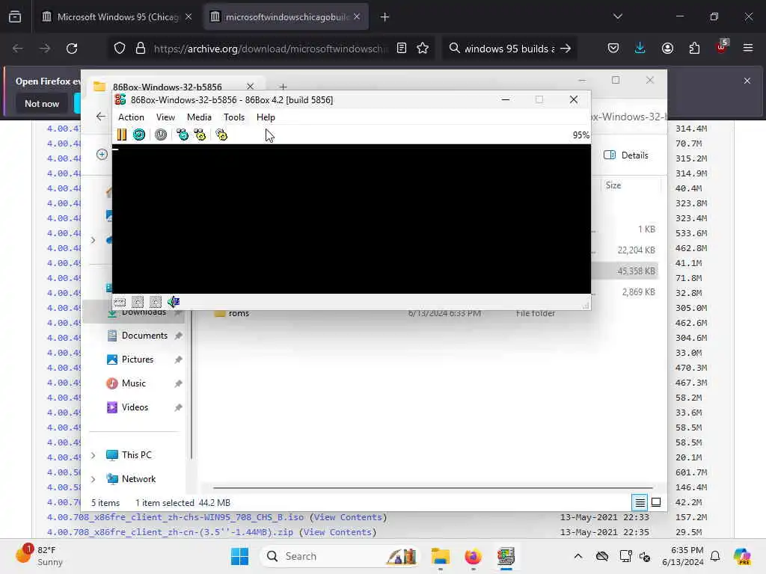
Task: Go back in Firefox history
Action: 18,49
